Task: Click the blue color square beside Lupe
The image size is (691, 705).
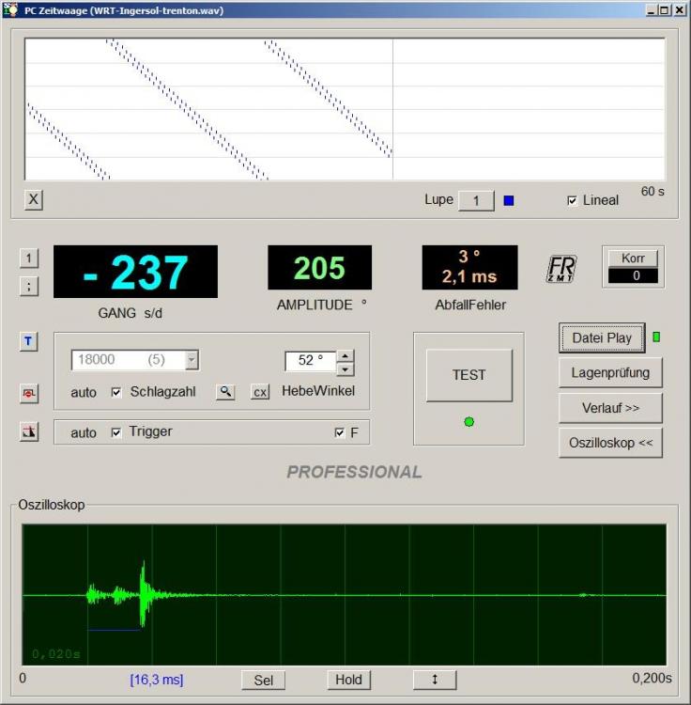Action: [x=509, y=200]
